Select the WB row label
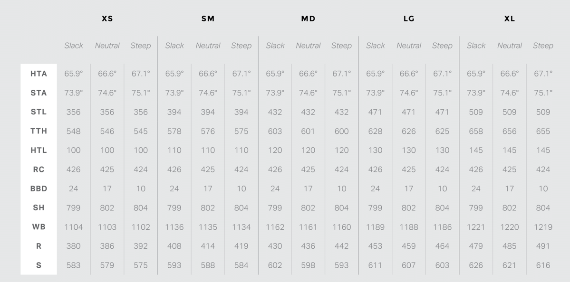Screen dimensions: 570x282 click(x=39, y=227)
